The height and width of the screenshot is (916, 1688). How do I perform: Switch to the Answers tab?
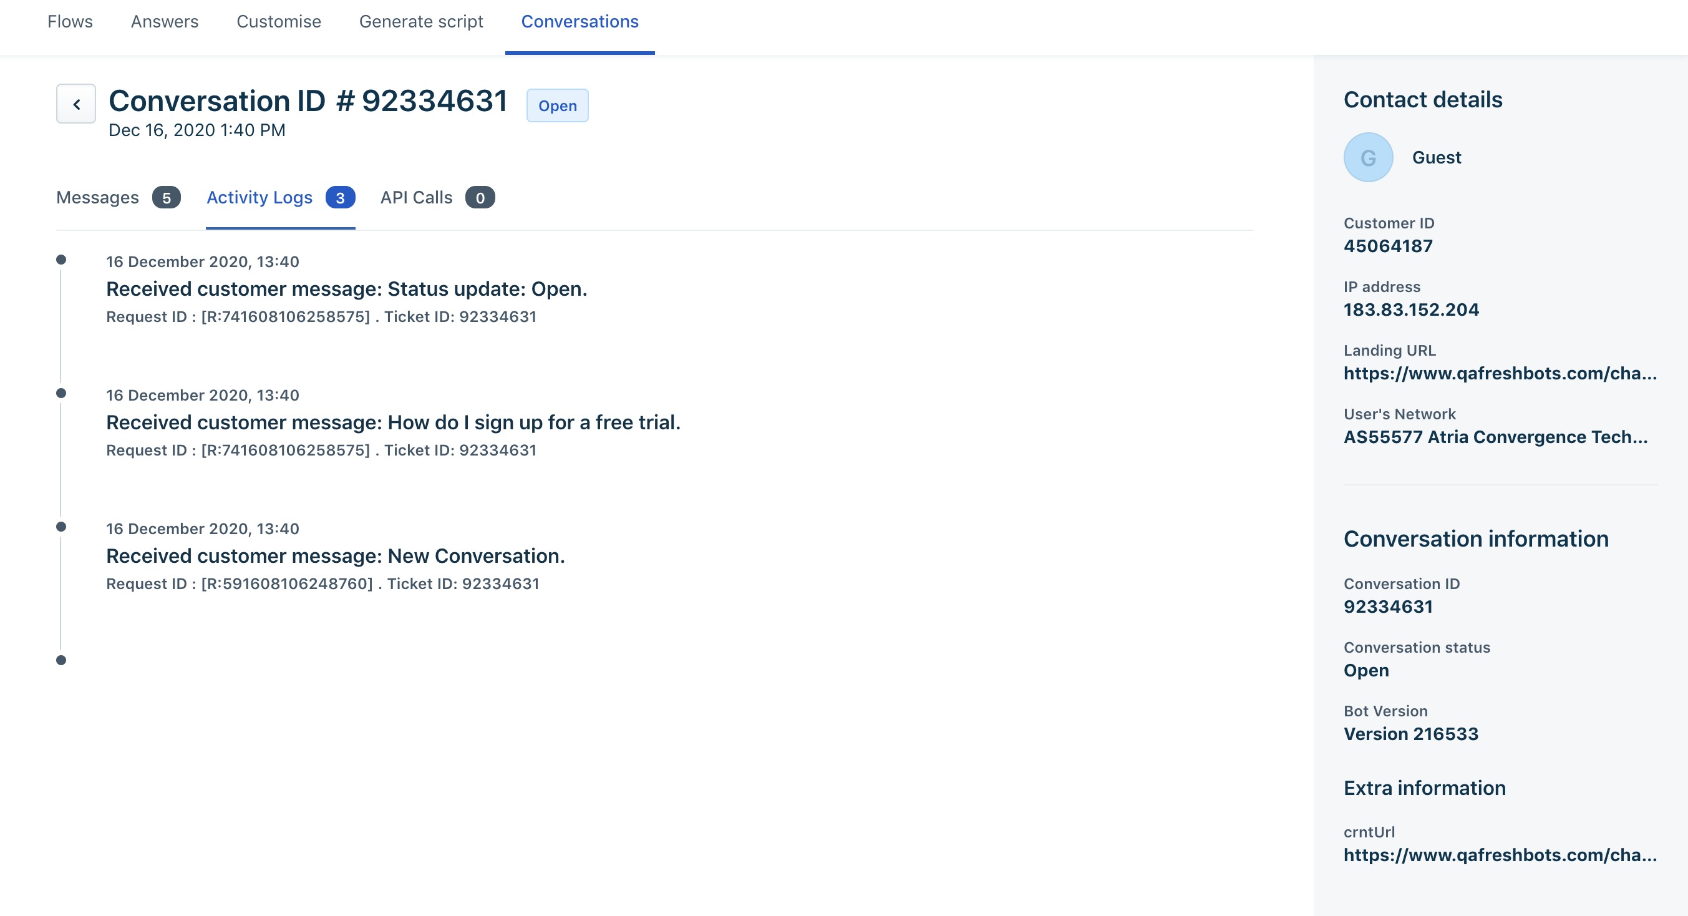click(165, 22)
